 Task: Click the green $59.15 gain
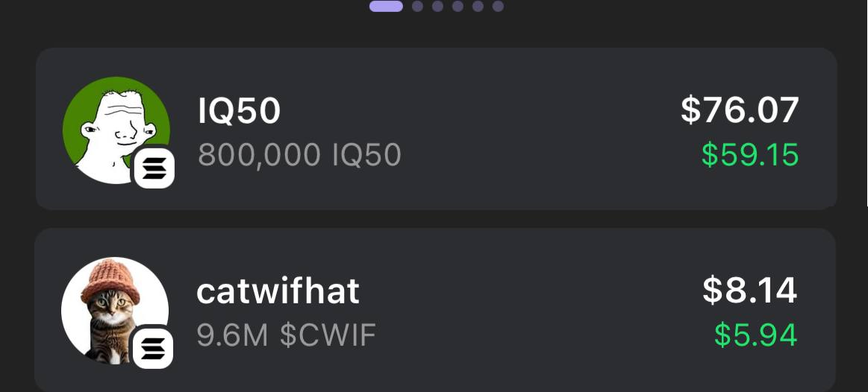[x=750, y=155]
